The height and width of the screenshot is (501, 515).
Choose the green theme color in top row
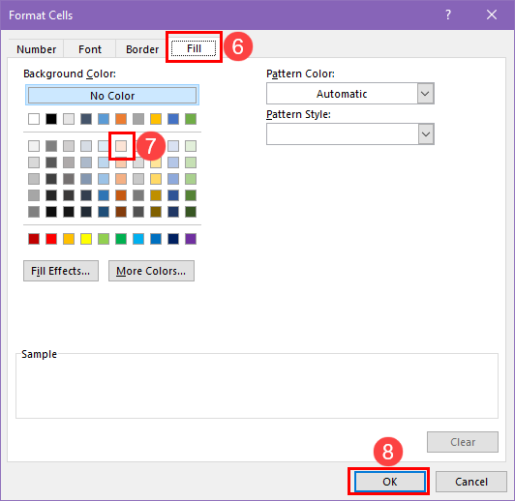click(x=191, y=119)
